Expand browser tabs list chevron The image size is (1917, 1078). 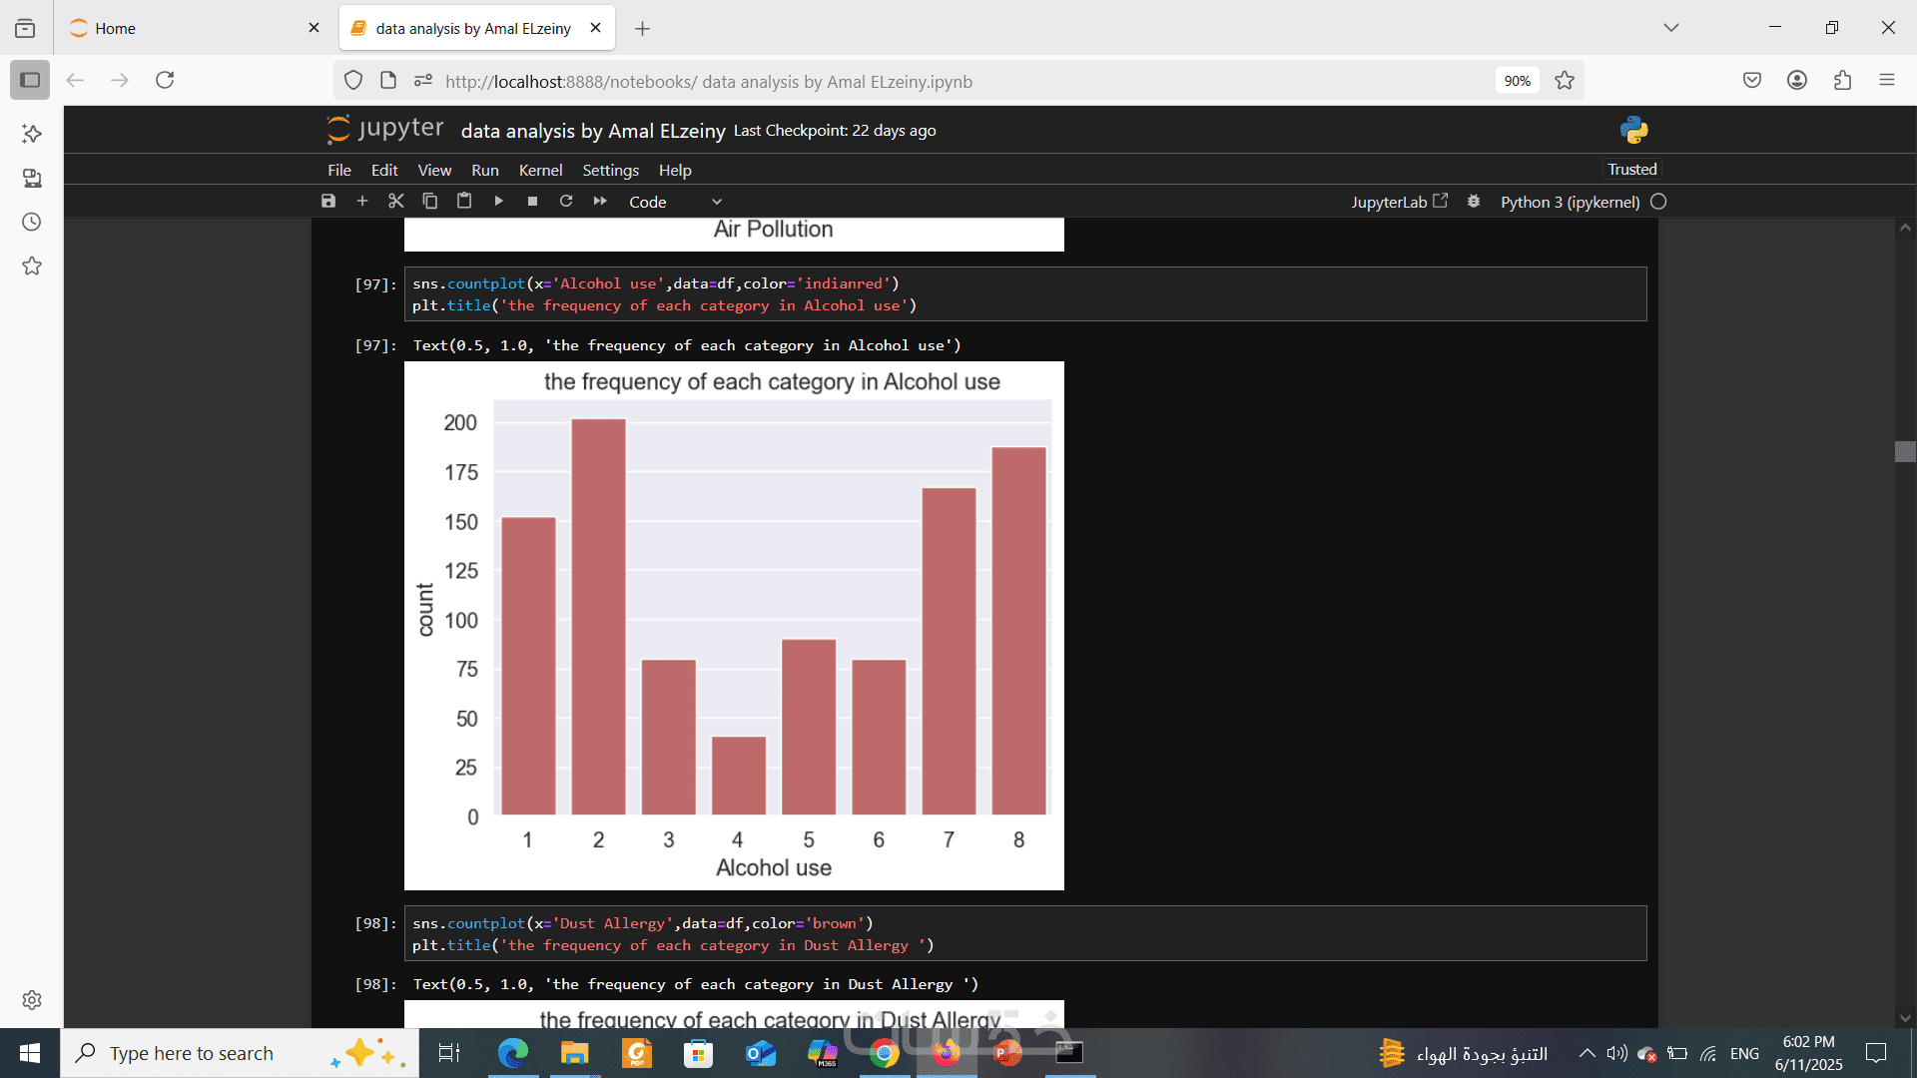(1670, 28)
